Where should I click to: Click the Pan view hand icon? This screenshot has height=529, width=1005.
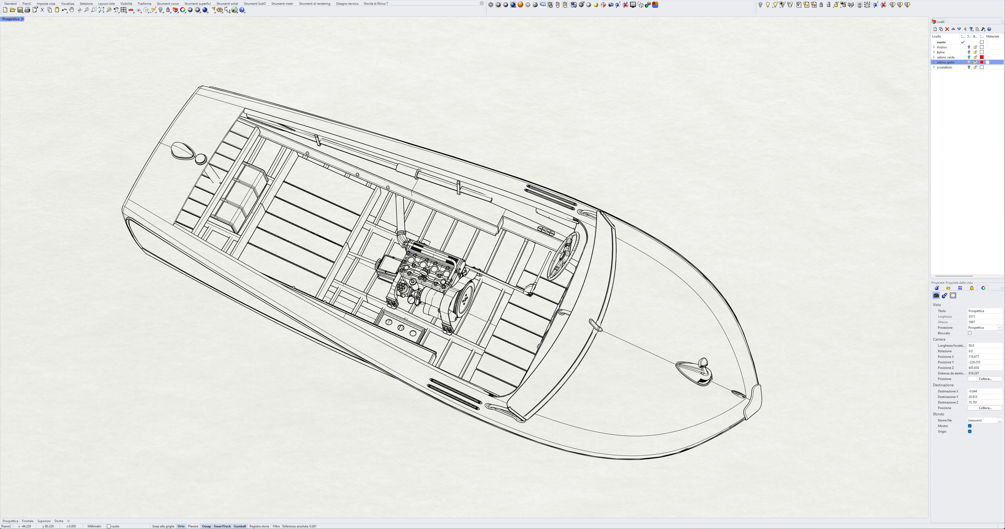(71, 10)
